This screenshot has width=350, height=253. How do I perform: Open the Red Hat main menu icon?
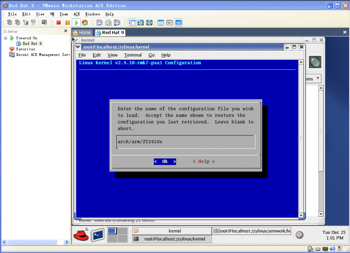(x=81, y=235)
